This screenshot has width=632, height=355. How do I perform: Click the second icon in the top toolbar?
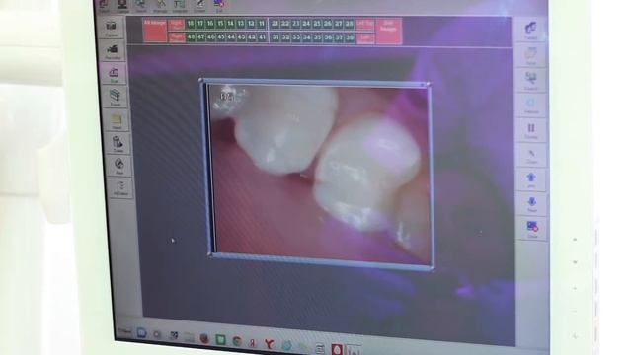122,5
